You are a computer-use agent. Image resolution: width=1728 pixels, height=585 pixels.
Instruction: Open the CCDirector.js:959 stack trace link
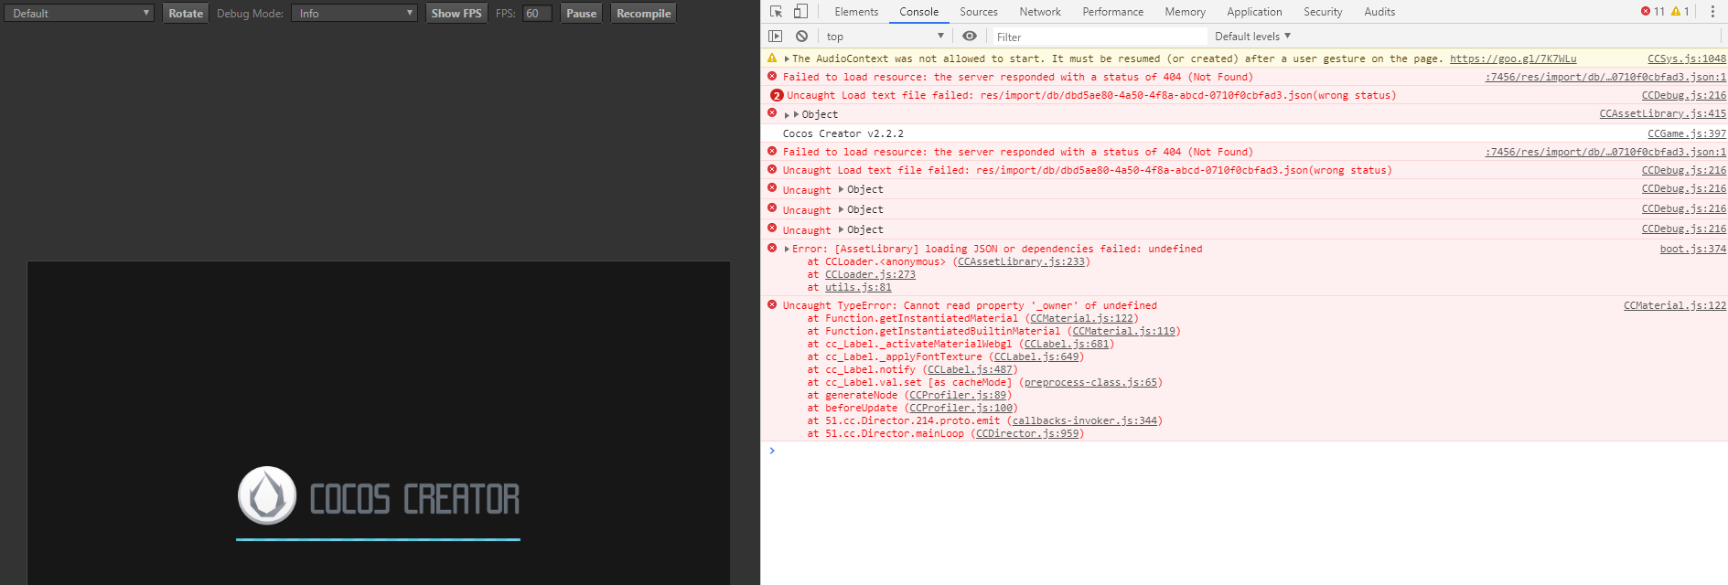click(x=1027, y=433)
